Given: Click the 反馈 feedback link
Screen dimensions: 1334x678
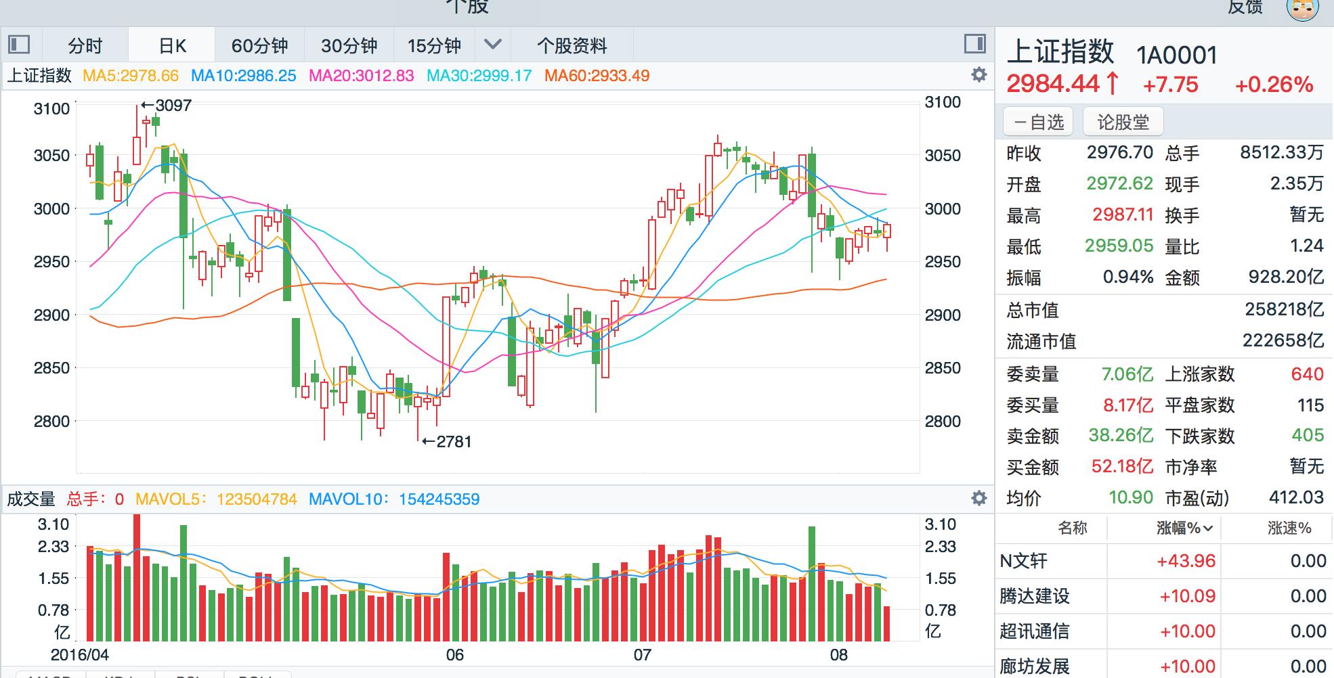Looking at the screenshot, I should tap(1245, 7).
